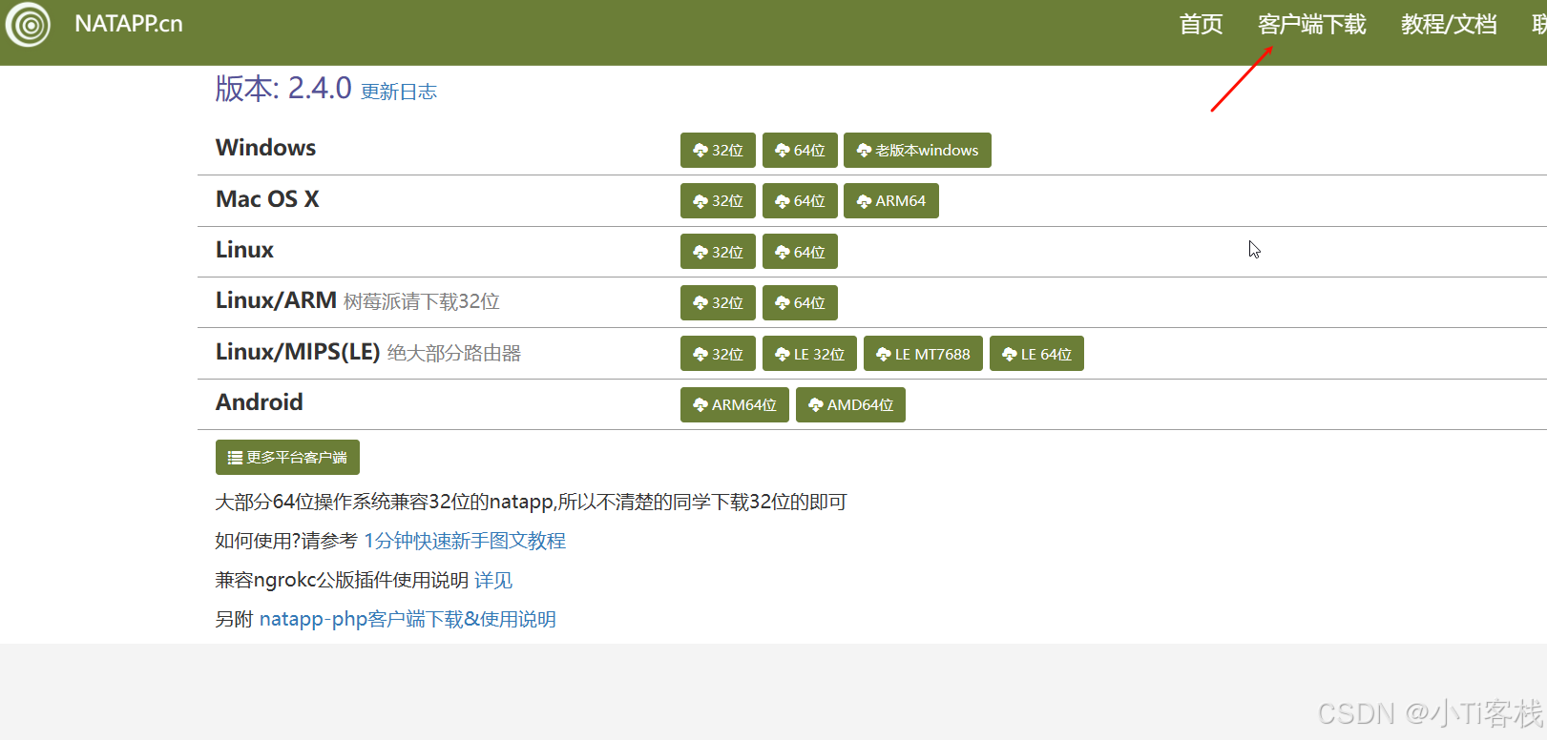The height and width of the screenshot is (740, 1547).
Task: Download Linux/MIPS LE 32位 client
Action: [x=809, y=354]
